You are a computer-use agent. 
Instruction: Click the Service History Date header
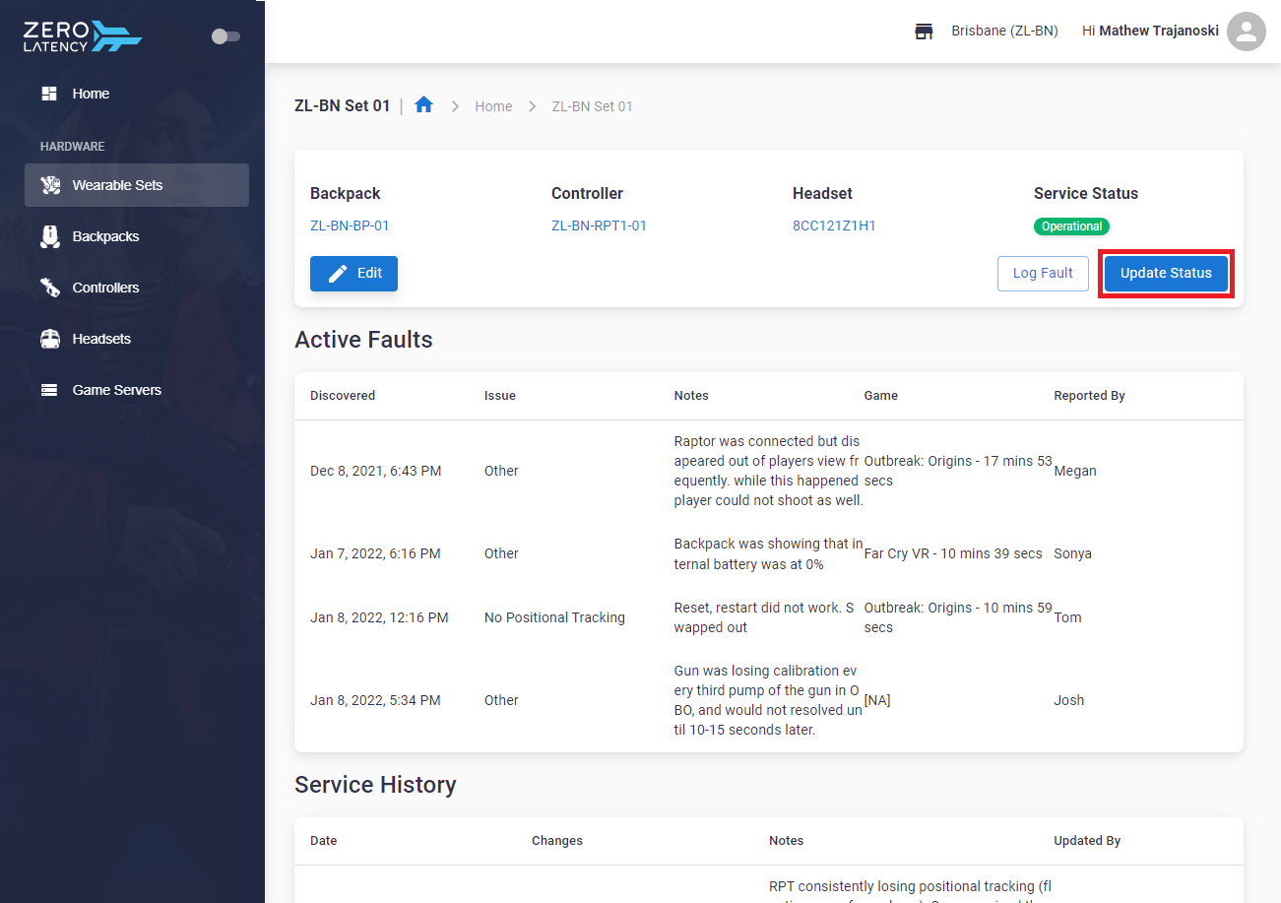(323, 841)
